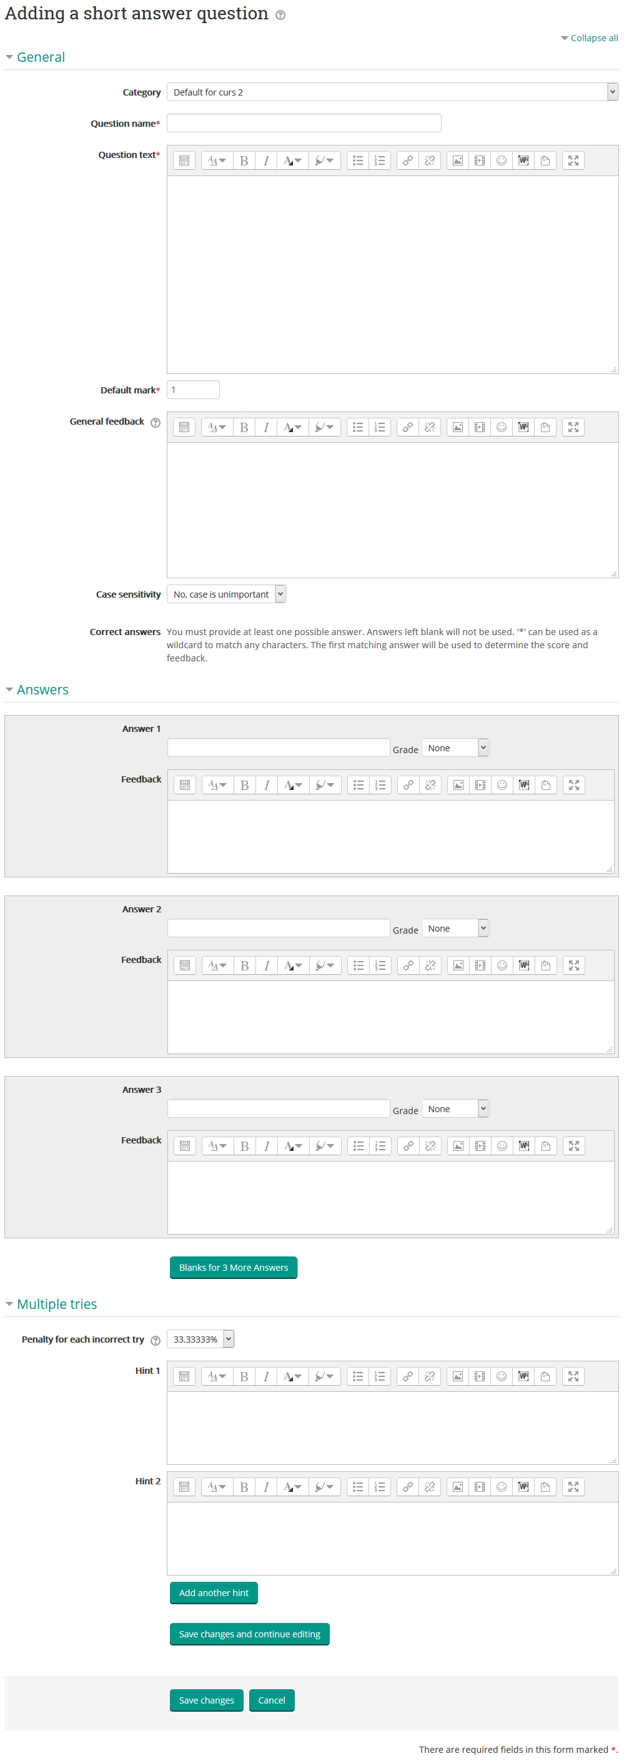
Task: Open Grade dropdown for Answer 1
Action: (x=455, y=749)
